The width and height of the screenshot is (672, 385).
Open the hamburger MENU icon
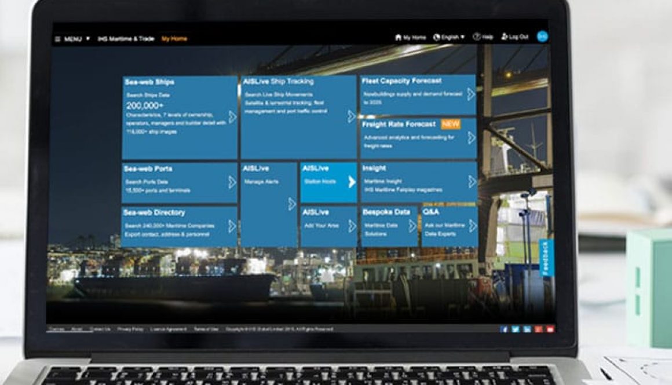point(58,39)
